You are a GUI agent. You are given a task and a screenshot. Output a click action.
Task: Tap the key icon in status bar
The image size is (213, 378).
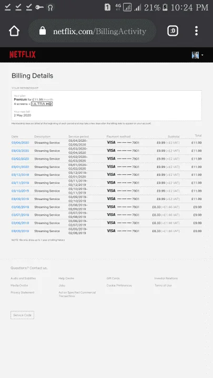[39, 7]
